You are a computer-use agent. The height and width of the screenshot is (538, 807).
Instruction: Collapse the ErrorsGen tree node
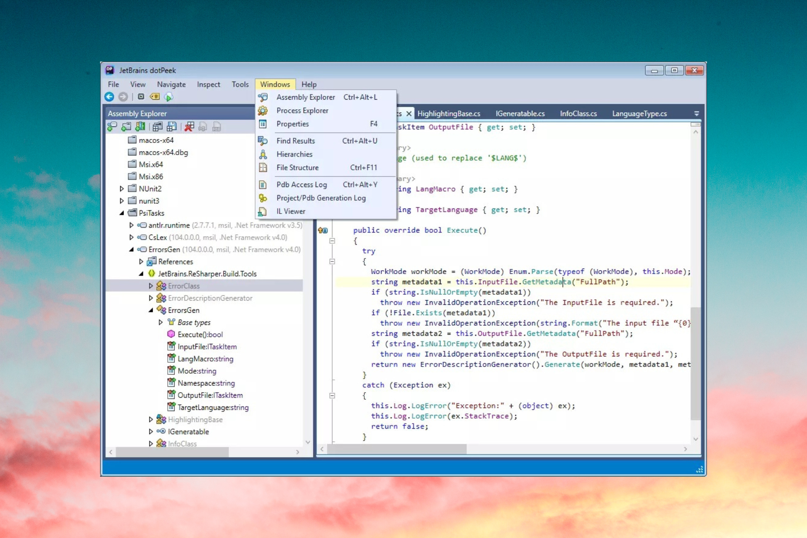[x=151, y=310]
